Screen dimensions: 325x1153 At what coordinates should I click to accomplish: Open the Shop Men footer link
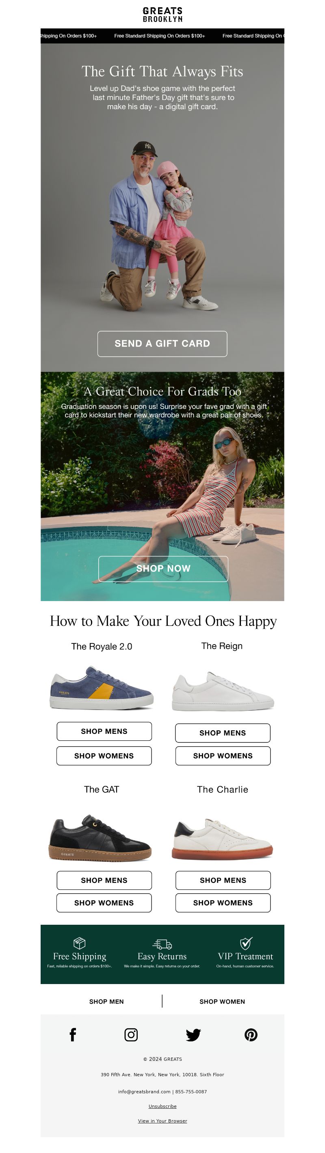click(x=106, y=1001)
